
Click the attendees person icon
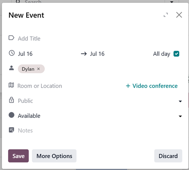pos(11,68)
